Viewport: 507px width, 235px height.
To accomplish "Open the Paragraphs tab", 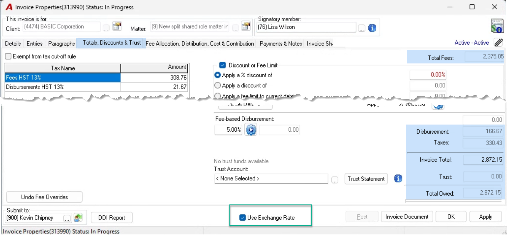I will click(x=61, y=43).
